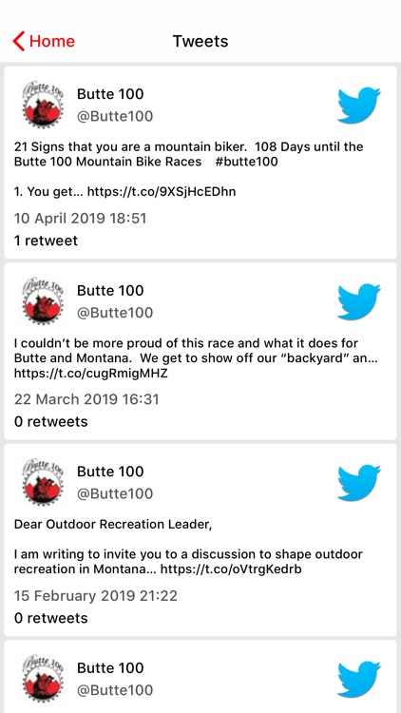Image resolution: width=401 pixels, height=713 pixels.
Task: Open Butte 100 avatar on bottom tweet
Action: [43, 680]
